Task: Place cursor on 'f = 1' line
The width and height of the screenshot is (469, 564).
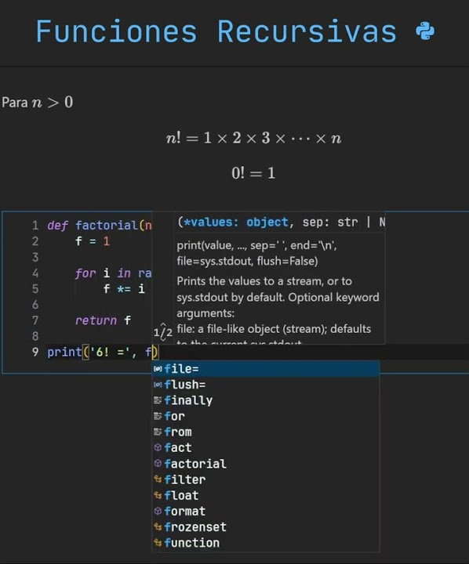Action: pos(93,241)
